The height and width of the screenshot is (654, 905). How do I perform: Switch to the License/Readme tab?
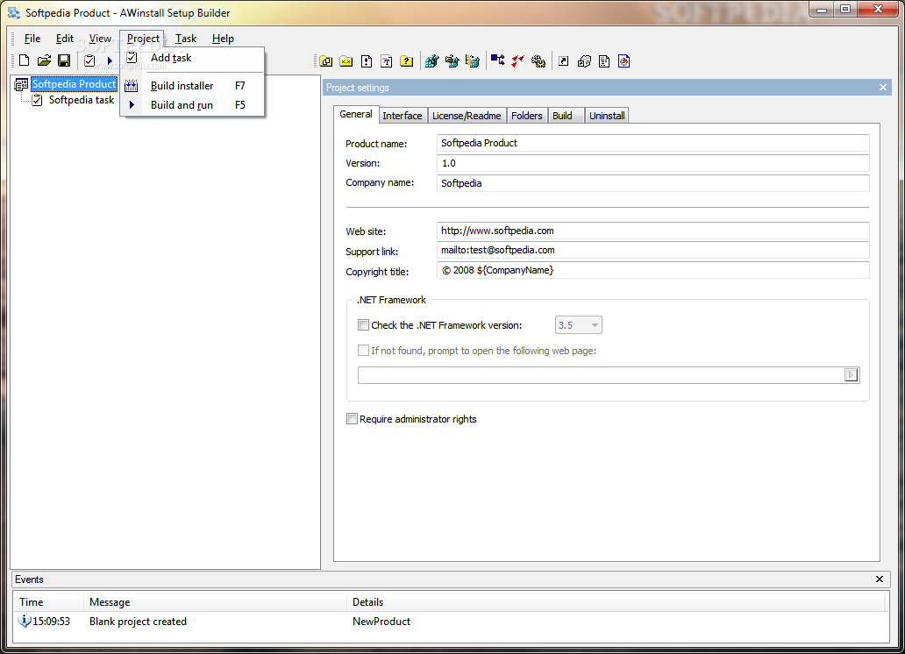[467, 116]
